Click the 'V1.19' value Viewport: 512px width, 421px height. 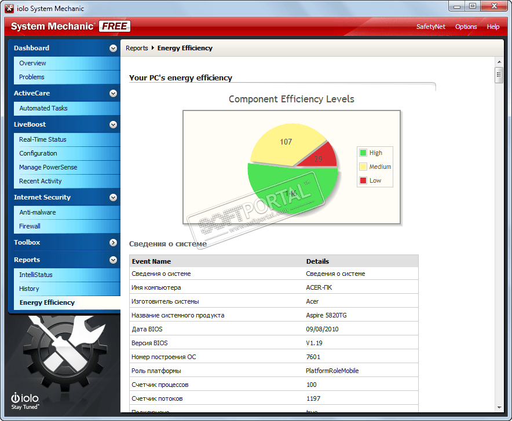tap(314, 343)
